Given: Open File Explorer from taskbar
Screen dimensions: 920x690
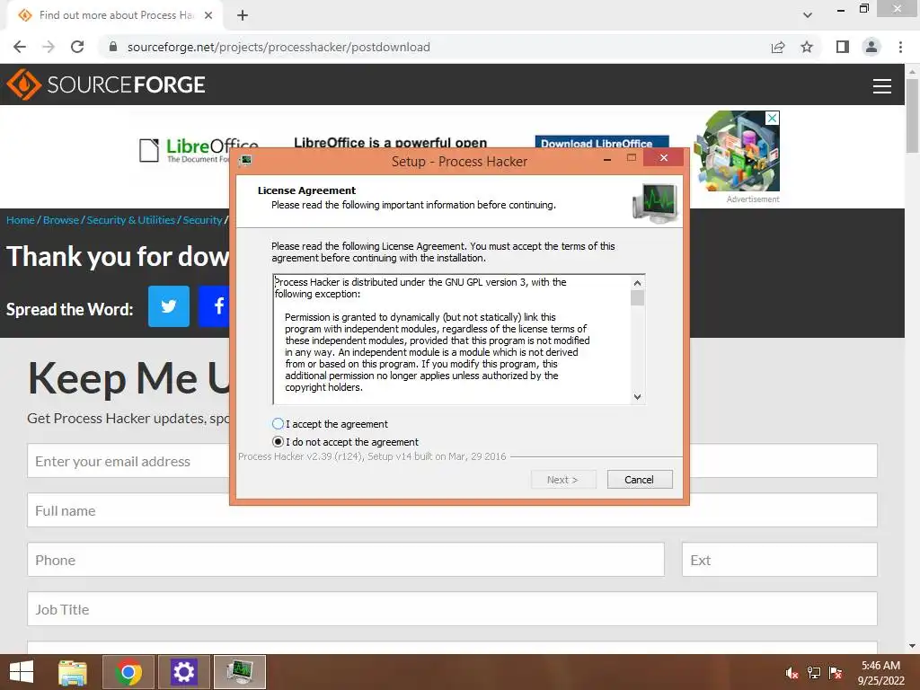Looking at the screenshot, I should click(x=73, y=672).
